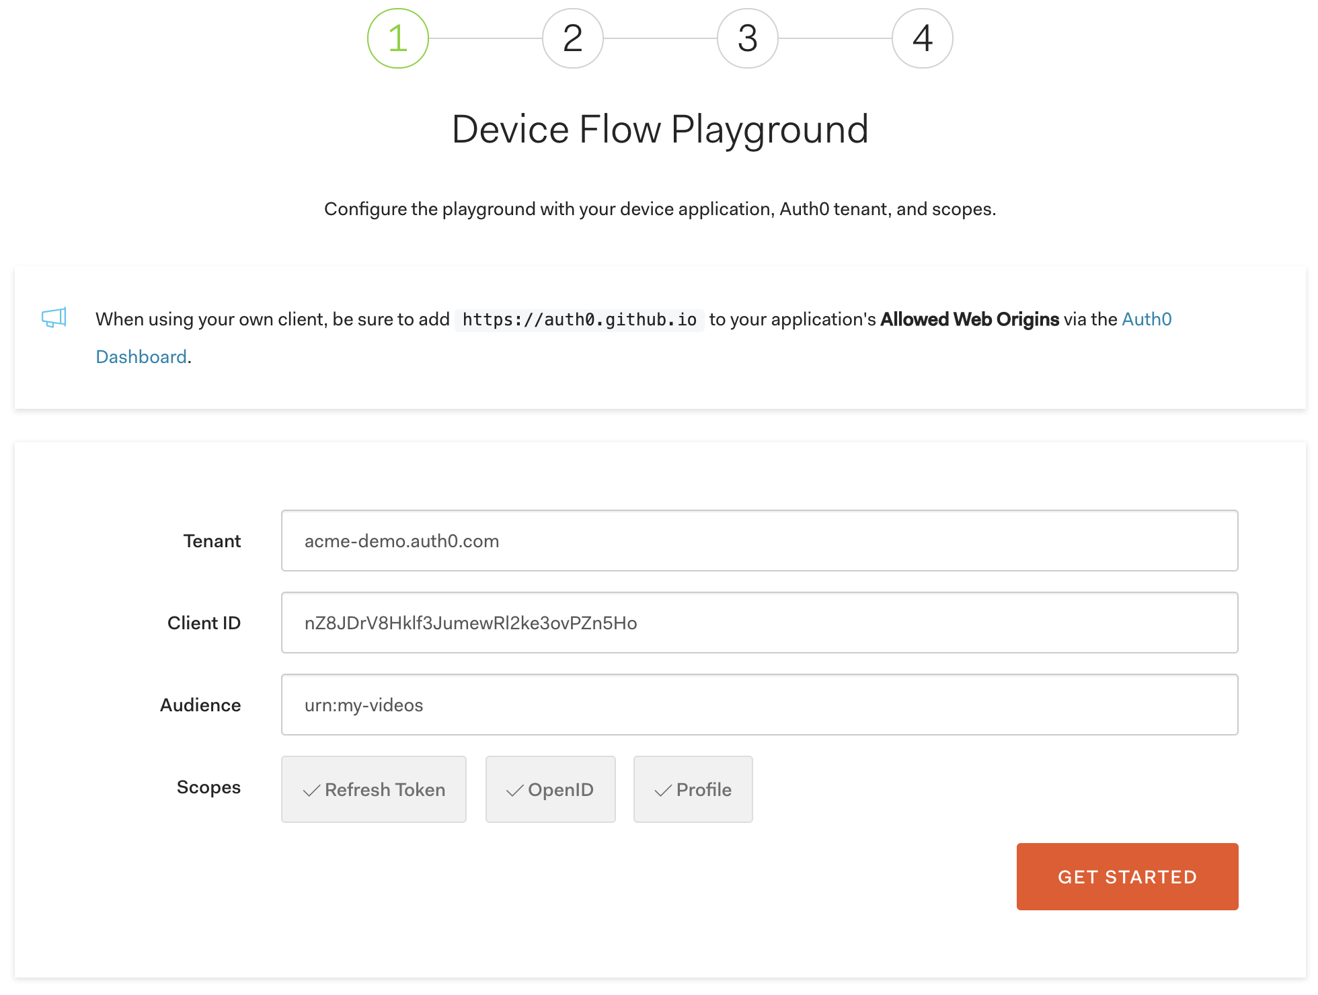This screenshot has height=995, width=1318.
Task: Click the https://auth0.github.io code snippet
Action: coord(579,319)
